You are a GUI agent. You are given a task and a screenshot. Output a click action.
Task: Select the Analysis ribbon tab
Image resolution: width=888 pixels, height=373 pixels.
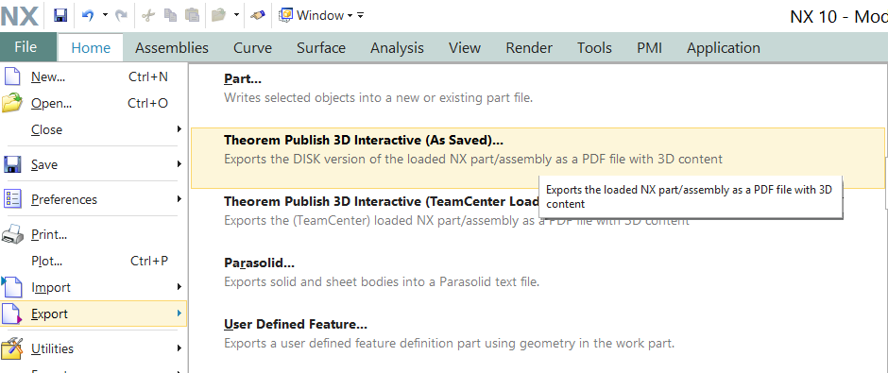coord(397,48)
